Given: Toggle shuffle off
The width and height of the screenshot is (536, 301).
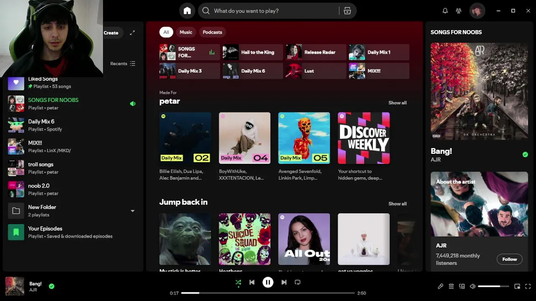Looking at the screenshot, I should point(238,283).
